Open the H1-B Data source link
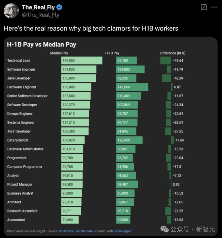This screenshot has width=222, height=238. point(66,231)
